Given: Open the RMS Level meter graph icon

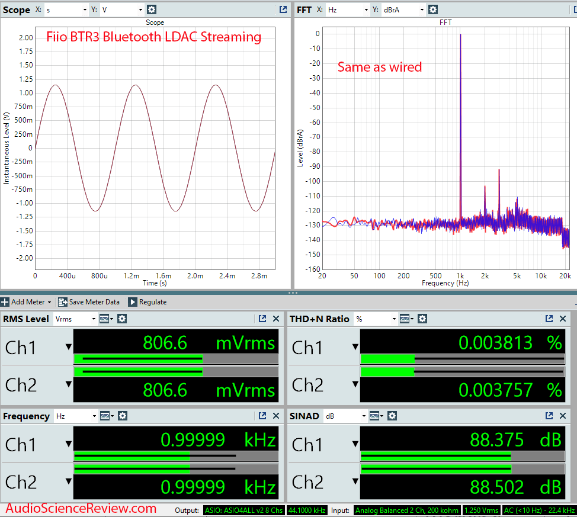Looking at the screenshot, I should (x=104, y=319).
